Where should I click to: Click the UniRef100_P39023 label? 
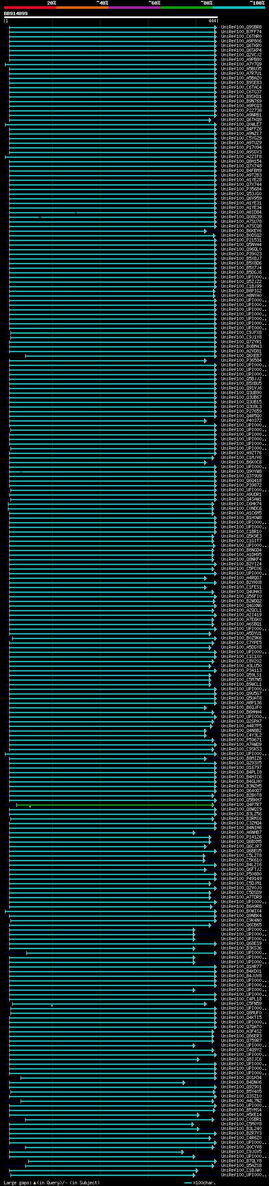(x=241, y=254)
